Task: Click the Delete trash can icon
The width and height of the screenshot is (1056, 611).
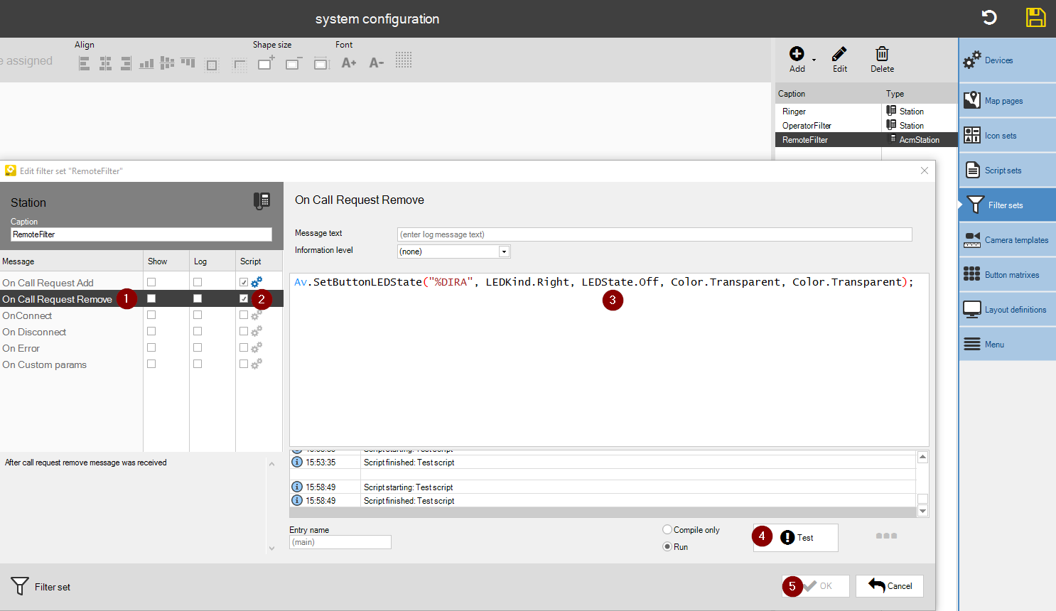Action: pyautogui.click(x=882, y=55)
